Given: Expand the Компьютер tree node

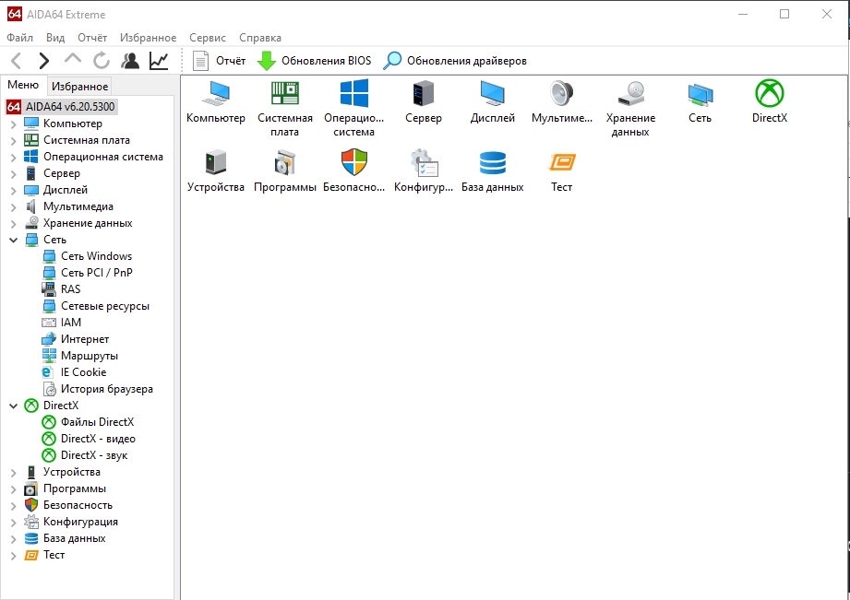Looking at the screenshot, I should (x=14, y=124).
